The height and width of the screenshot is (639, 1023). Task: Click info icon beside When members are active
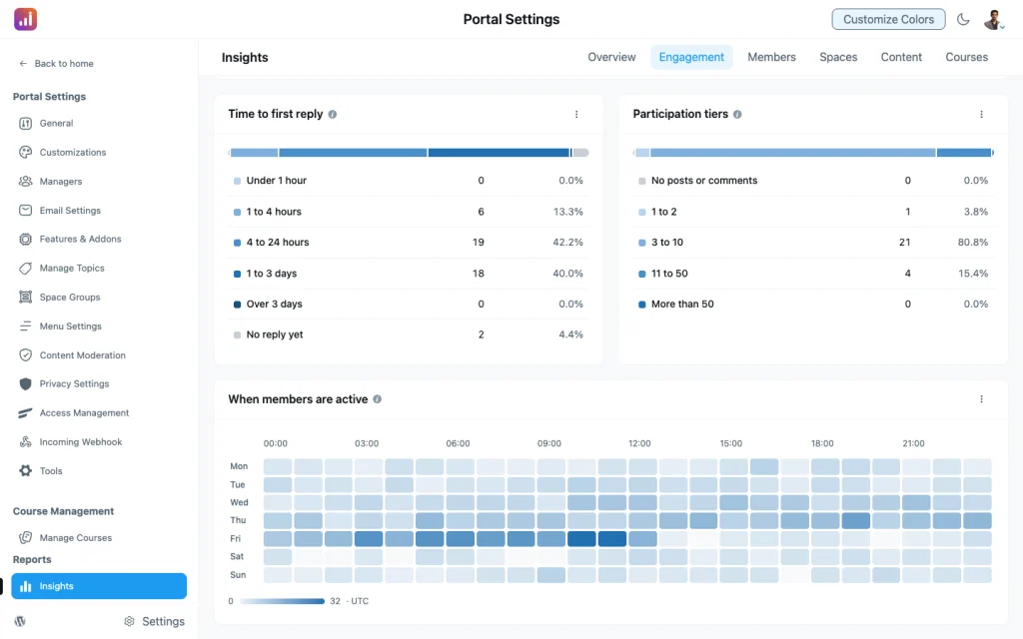pos(377,399)
